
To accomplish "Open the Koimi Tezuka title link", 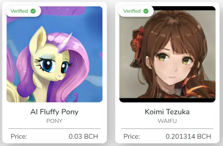I will coord(167,112).
